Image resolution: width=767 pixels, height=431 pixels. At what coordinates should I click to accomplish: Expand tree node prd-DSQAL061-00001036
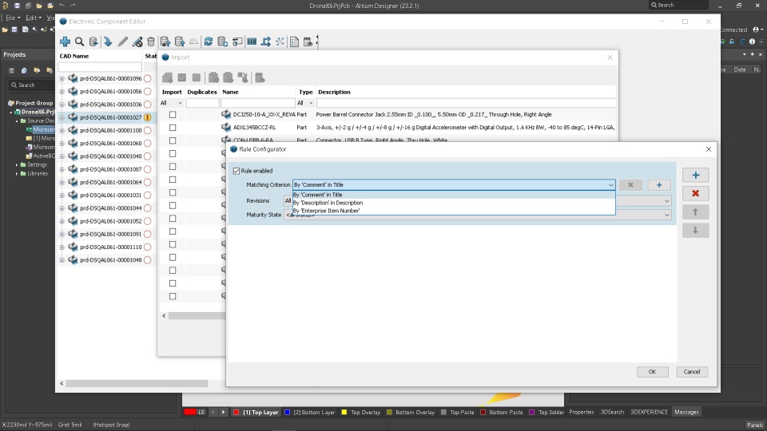point(62,105)
